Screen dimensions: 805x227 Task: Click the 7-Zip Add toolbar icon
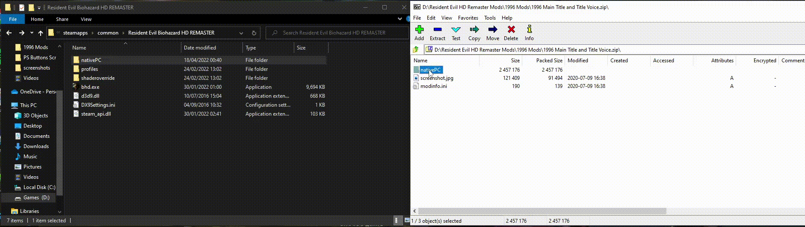click(x=419, y=29)
